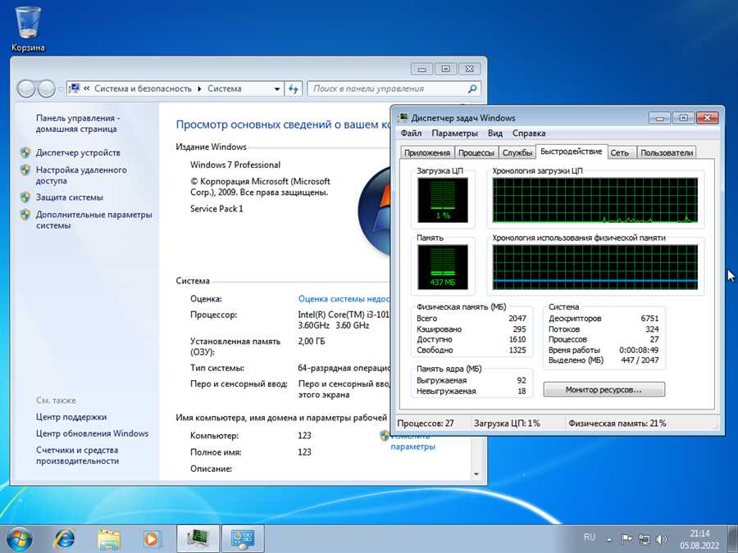The image size is (738, 553).
Task: Click the CPU load gauge showing 1 %
Action: 443,200
